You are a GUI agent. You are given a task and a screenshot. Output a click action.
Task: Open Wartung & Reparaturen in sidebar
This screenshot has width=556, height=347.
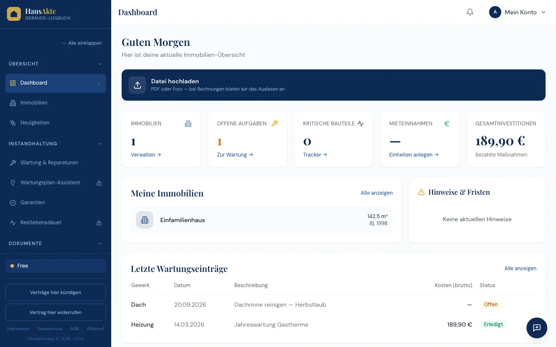pos(56,163)
